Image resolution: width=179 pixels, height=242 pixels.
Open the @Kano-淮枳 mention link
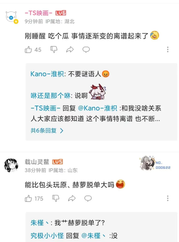pos(98,108)
